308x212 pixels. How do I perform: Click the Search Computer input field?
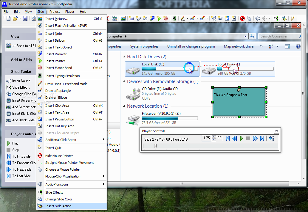[x=279, y=36]
